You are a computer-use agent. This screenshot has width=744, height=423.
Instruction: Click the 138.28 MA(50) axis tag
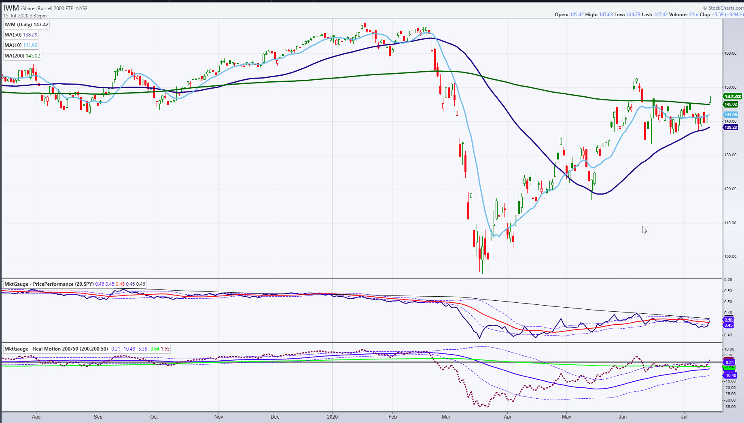(x=730, y=128)
